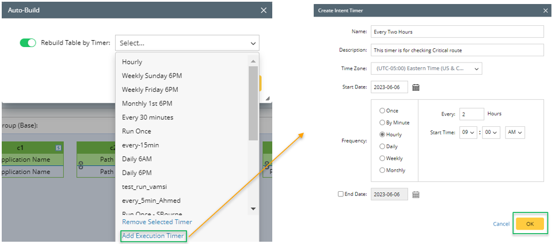Click the link icon beside Path cell
Viewport: 552px width, 244px height.
point(80,166)
